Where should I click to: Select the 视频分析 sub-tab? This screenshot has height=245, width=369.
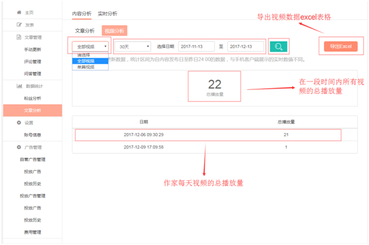115,30
